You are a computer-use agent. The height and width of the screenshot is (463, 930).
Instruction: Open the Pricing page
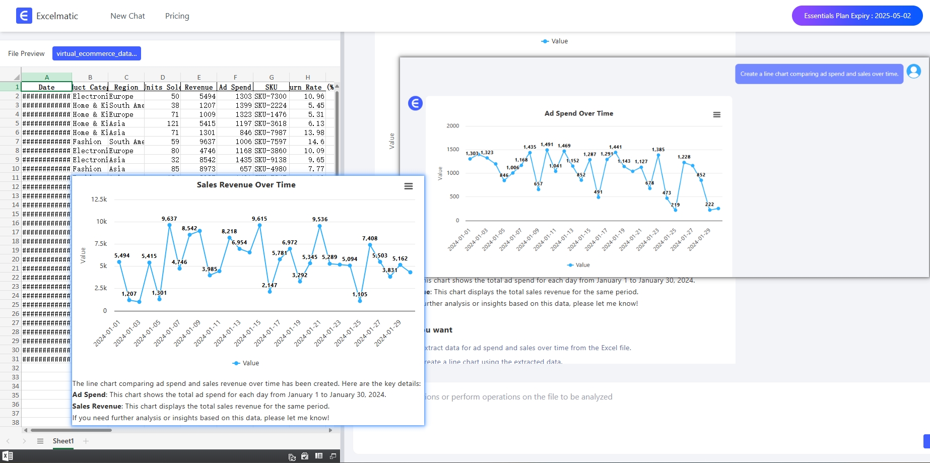point(177,16)
